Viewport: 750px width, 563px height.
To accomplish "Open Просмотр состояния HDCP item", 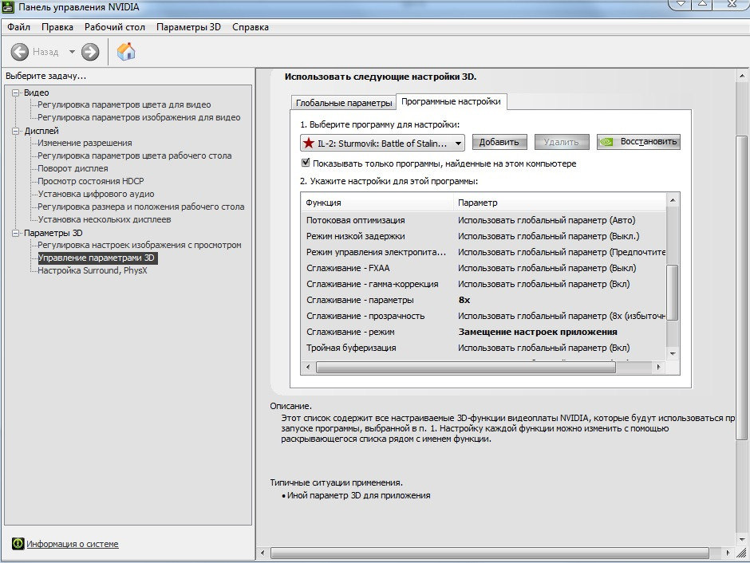I will [x=91, y=181].
